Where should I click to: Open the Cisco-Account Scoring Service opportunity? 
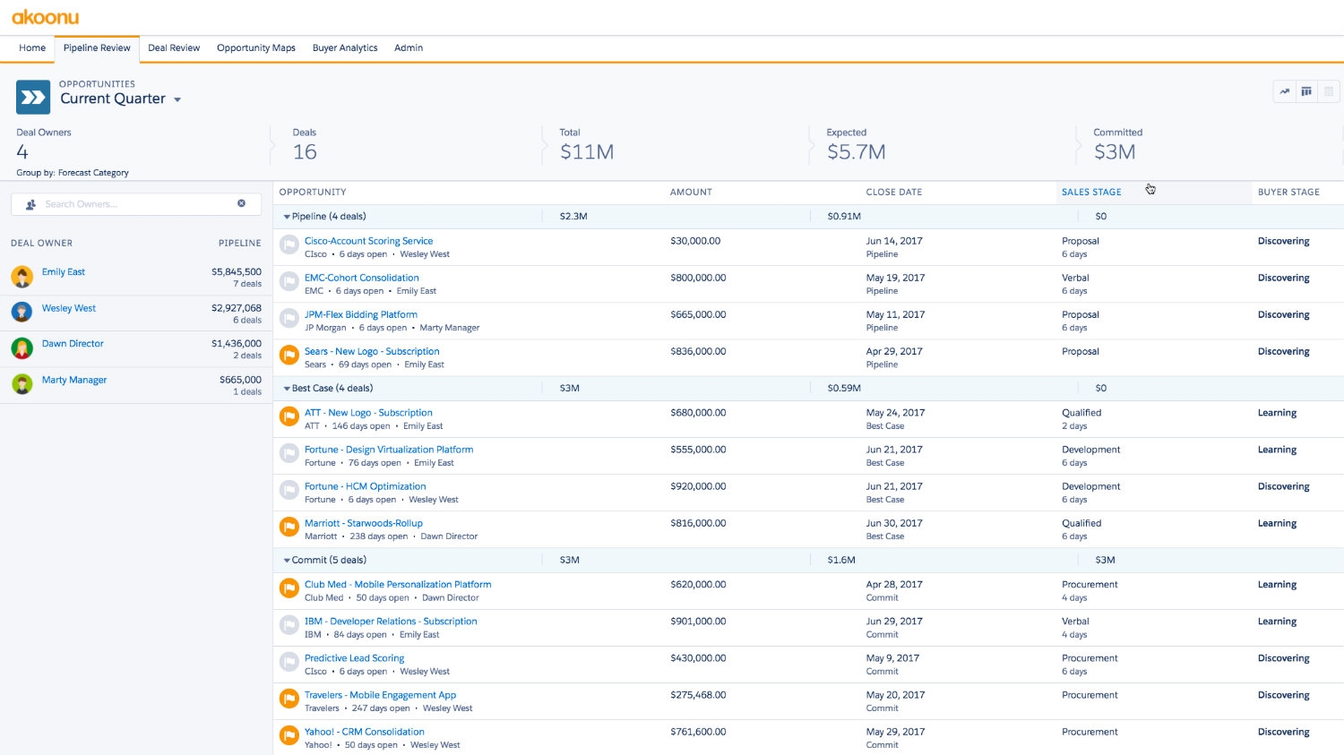click(368, 241)
